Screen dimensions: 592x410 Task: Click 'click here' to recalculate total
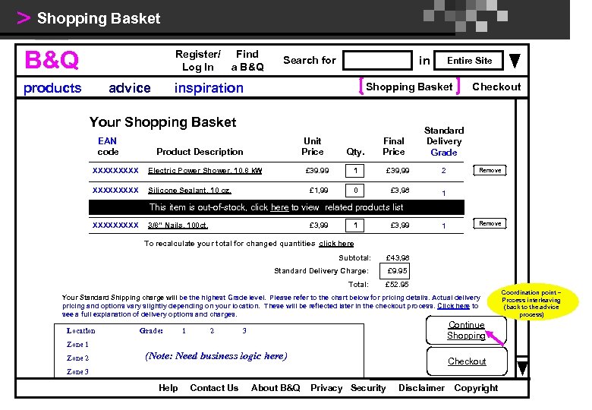tap(336, 244)
